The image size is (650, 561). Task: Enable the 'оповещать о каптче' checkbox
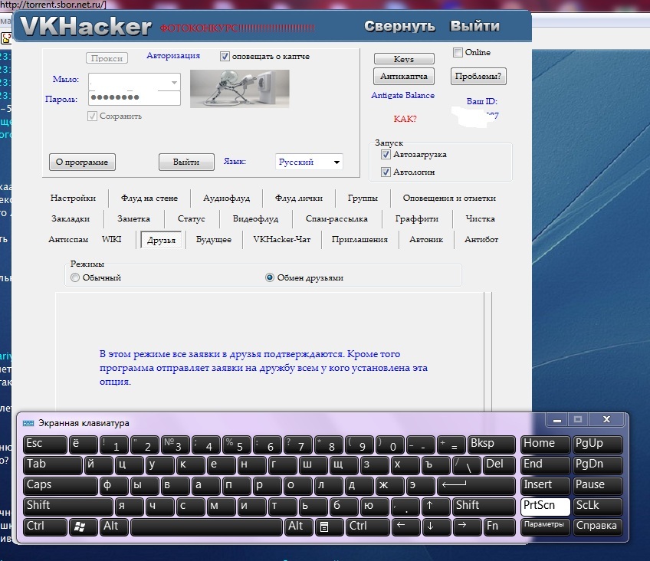point(225,56)
